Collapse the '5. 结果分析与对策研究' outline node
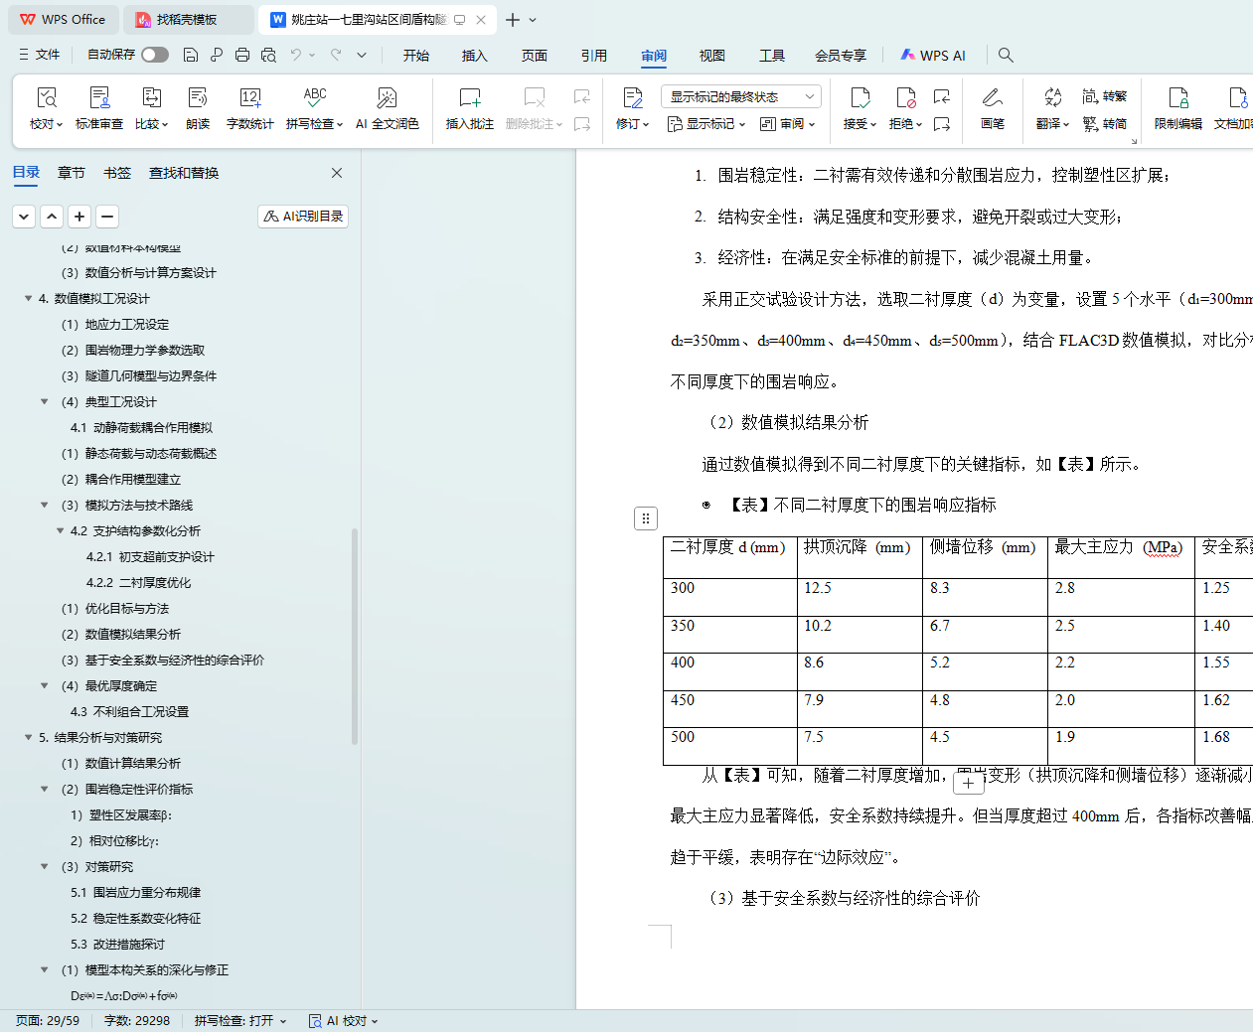 coord(28,738)
